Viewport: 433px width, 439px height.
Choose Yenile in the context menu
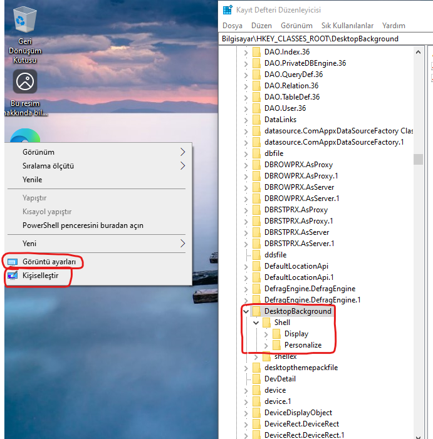point(99,180)
